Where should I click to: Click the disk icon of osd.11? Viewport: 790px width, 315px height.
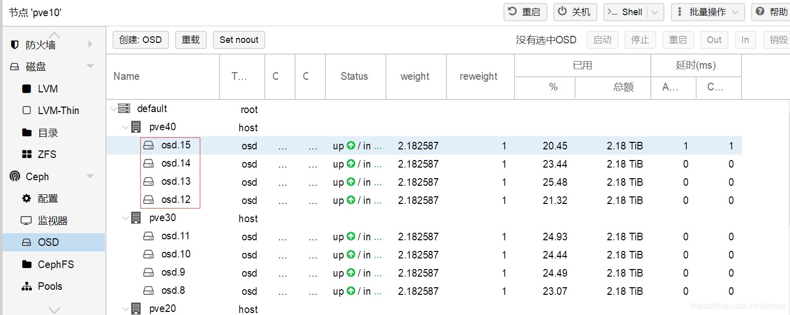[x=148, y=236]
